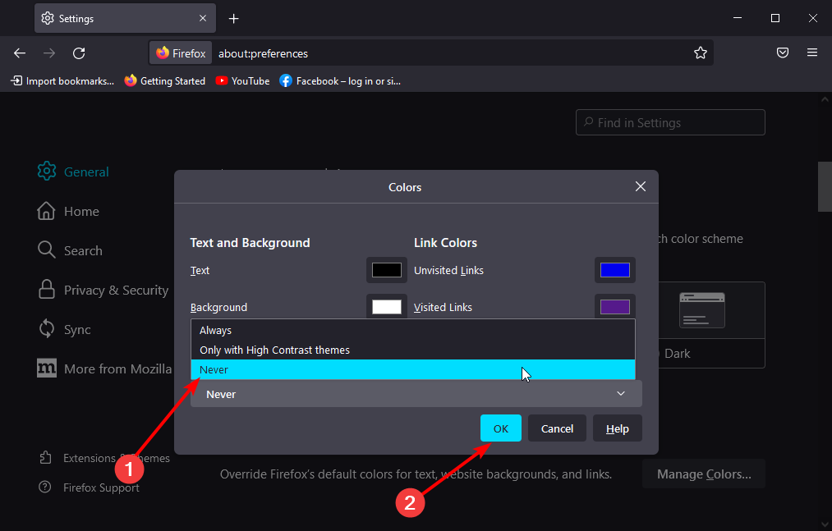Open a new tab with plus icon
832x531 pixels.
tap(233, 19)
